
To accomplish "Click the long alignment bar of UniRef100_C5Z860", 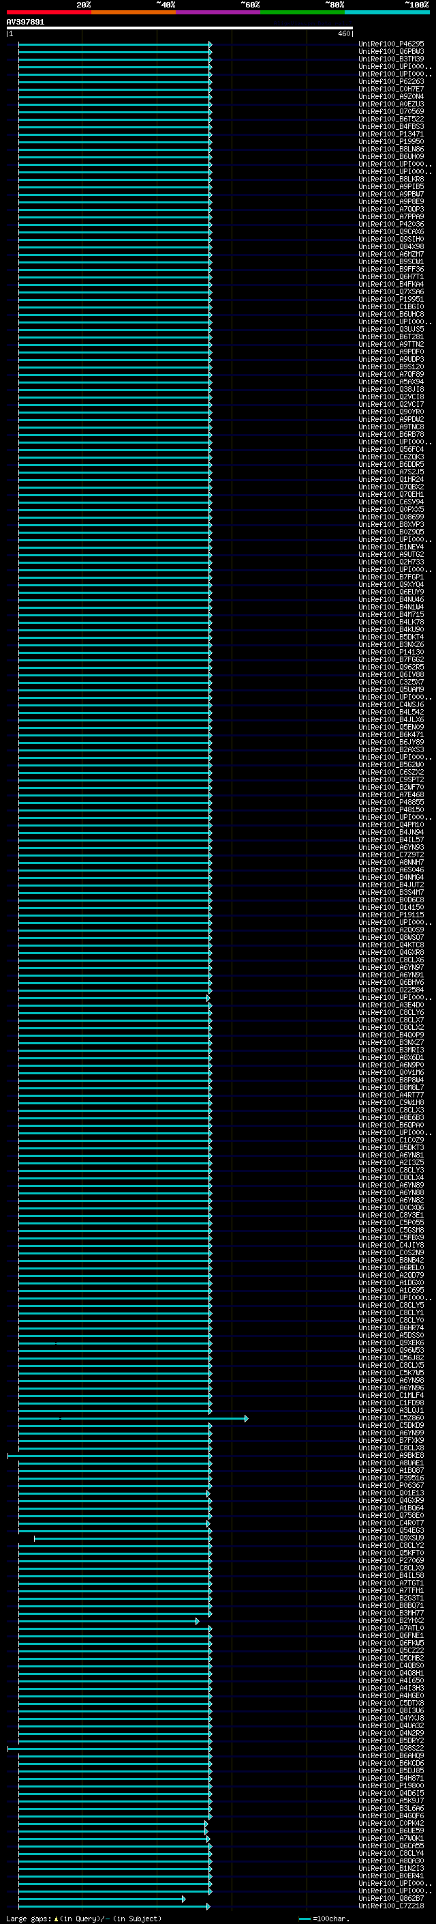I will pos(133,1418).
